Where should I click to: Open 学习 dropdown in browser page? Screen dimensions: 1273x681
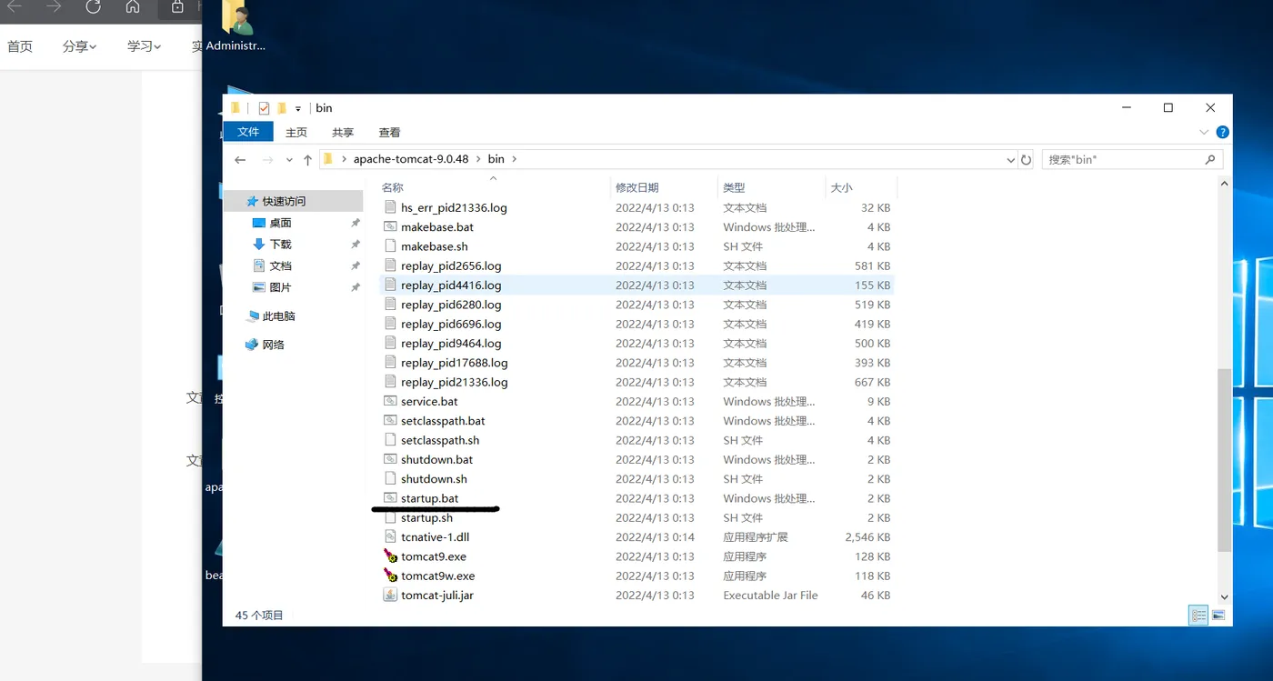(x=145, y=46)
